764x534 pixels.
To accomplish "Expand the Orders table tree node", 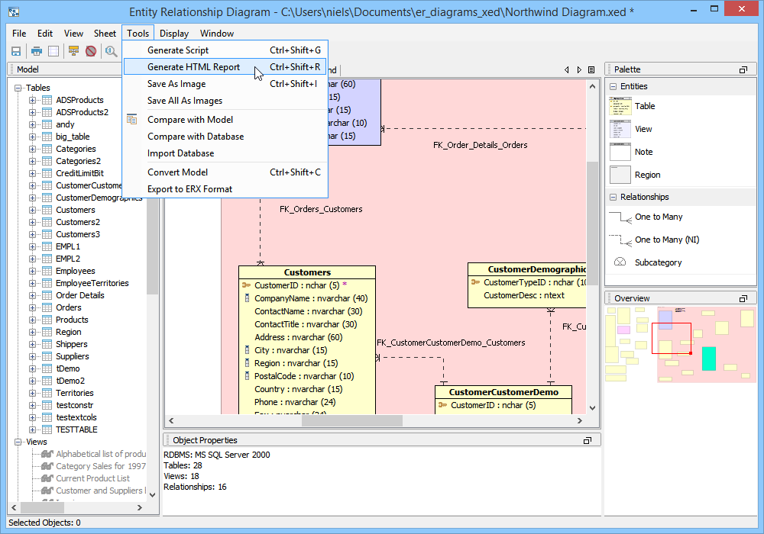I will tap(32, 308).
